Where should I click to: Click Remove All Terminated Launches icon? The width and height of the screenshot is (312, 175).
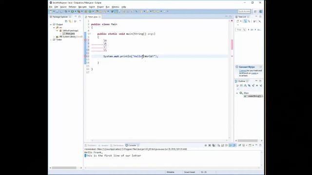[x=214, y=145]
